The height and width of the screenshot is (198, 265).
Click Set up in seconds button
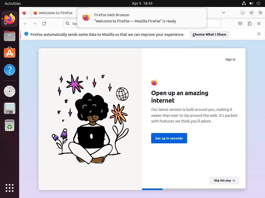[169, 138]
